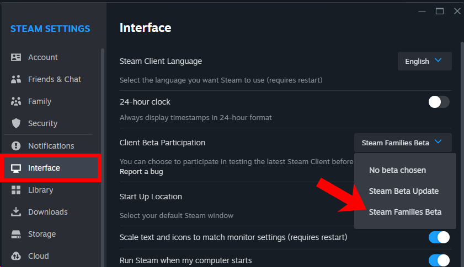
Task: Click the sidebar vertical scrollbar
Action: coord(103,156)
